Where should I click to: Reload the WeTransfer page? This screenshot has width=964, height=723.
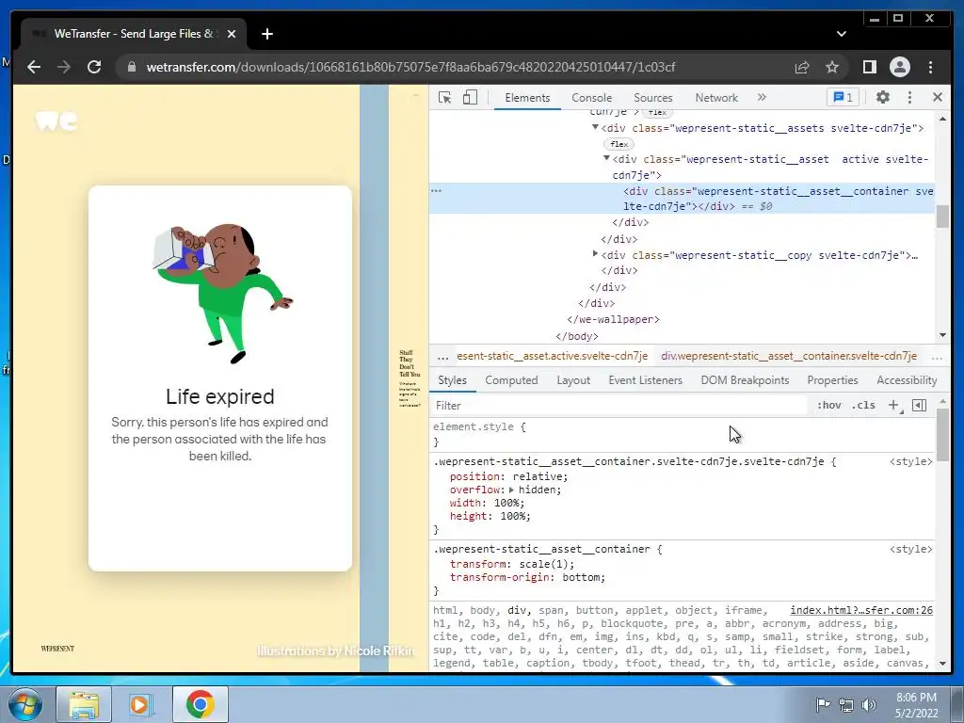(94, 67)
